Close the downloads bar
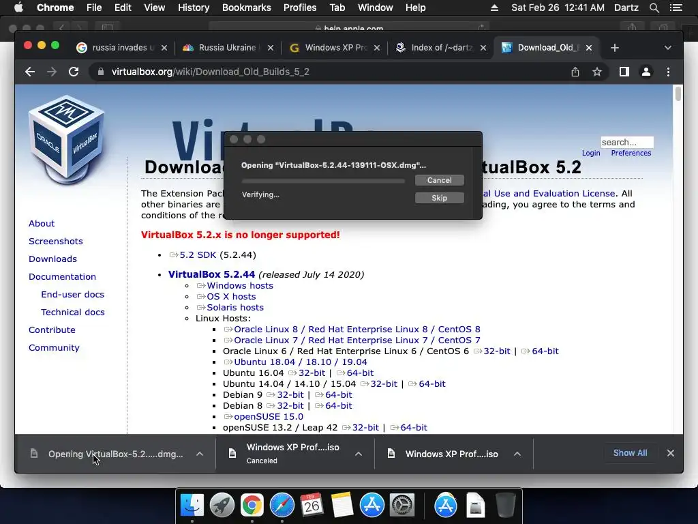The height and width of the screenshot is (524, 698). coord(671,453)
